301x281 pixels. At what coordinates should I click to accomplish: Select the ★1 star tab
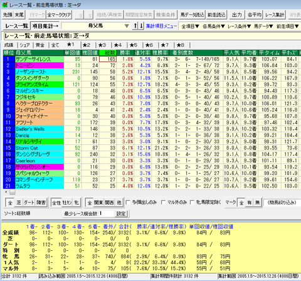[x=70, y=45]
